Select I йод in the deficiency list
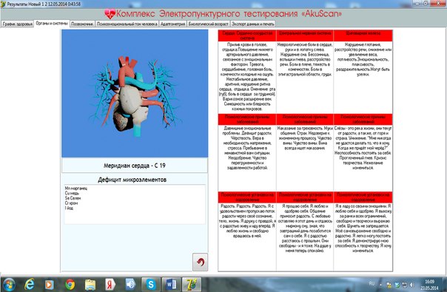 pyautogui.click(x=69, y=208)
